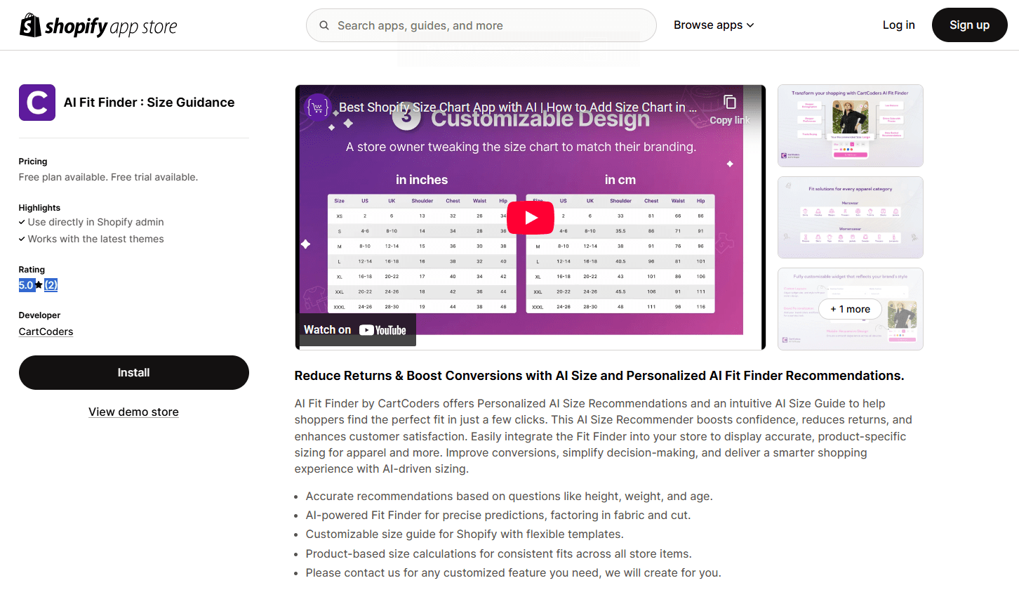This screenshot has height=597, width=1019.
Task: Open the apparel category screenshot thumbnail
Action: (x=851, y=217)
